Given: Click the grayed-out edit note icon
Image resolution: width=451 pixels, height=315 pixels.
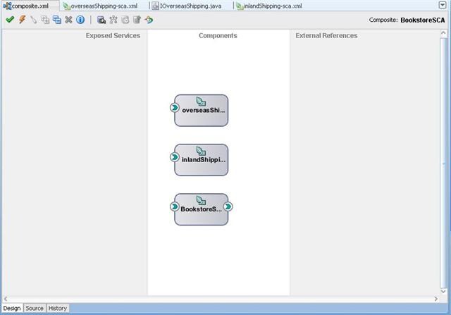Looking at the screenshot, I should click(137, 20).
